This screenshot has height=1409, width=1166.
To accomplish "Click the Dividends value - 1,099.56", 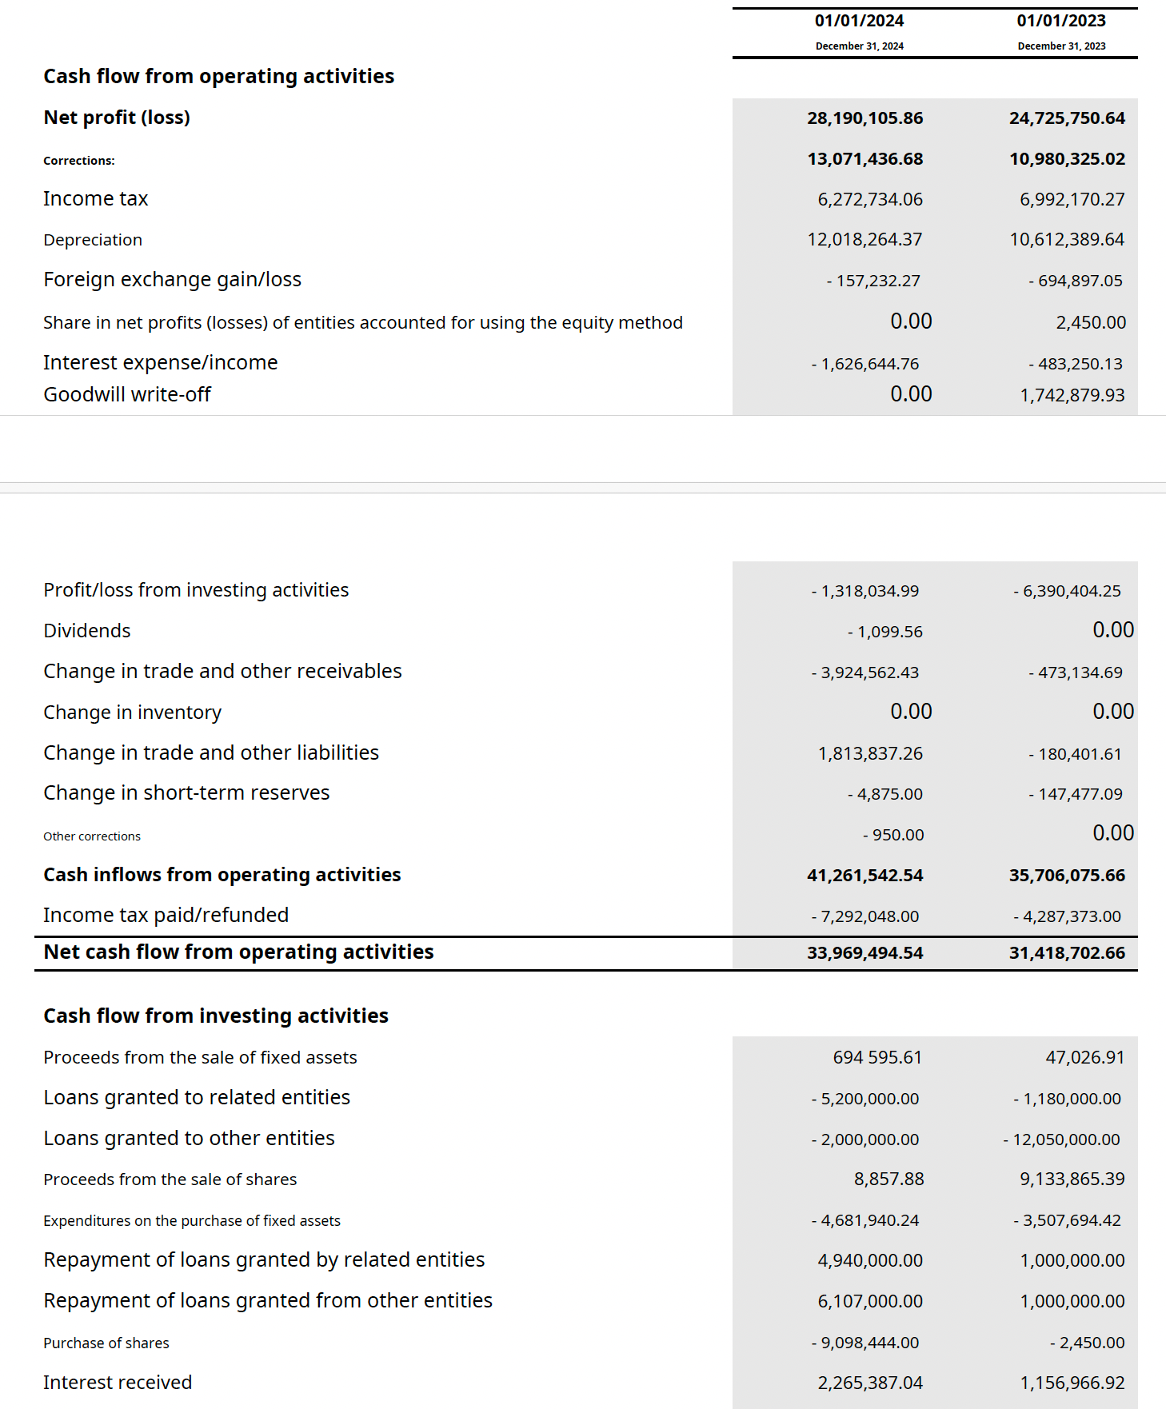I will pos(884,632).
